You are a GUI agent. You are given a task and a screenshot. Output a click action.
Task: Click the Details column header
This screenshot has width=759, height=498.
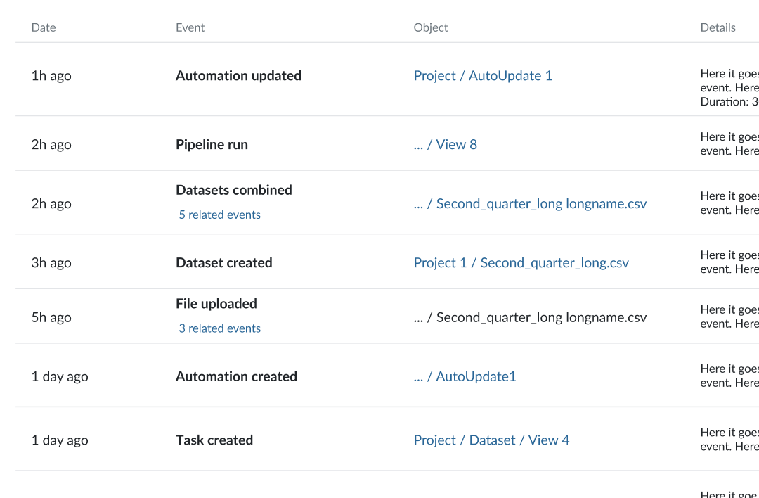pyautogui.click(x=718, y=27)
